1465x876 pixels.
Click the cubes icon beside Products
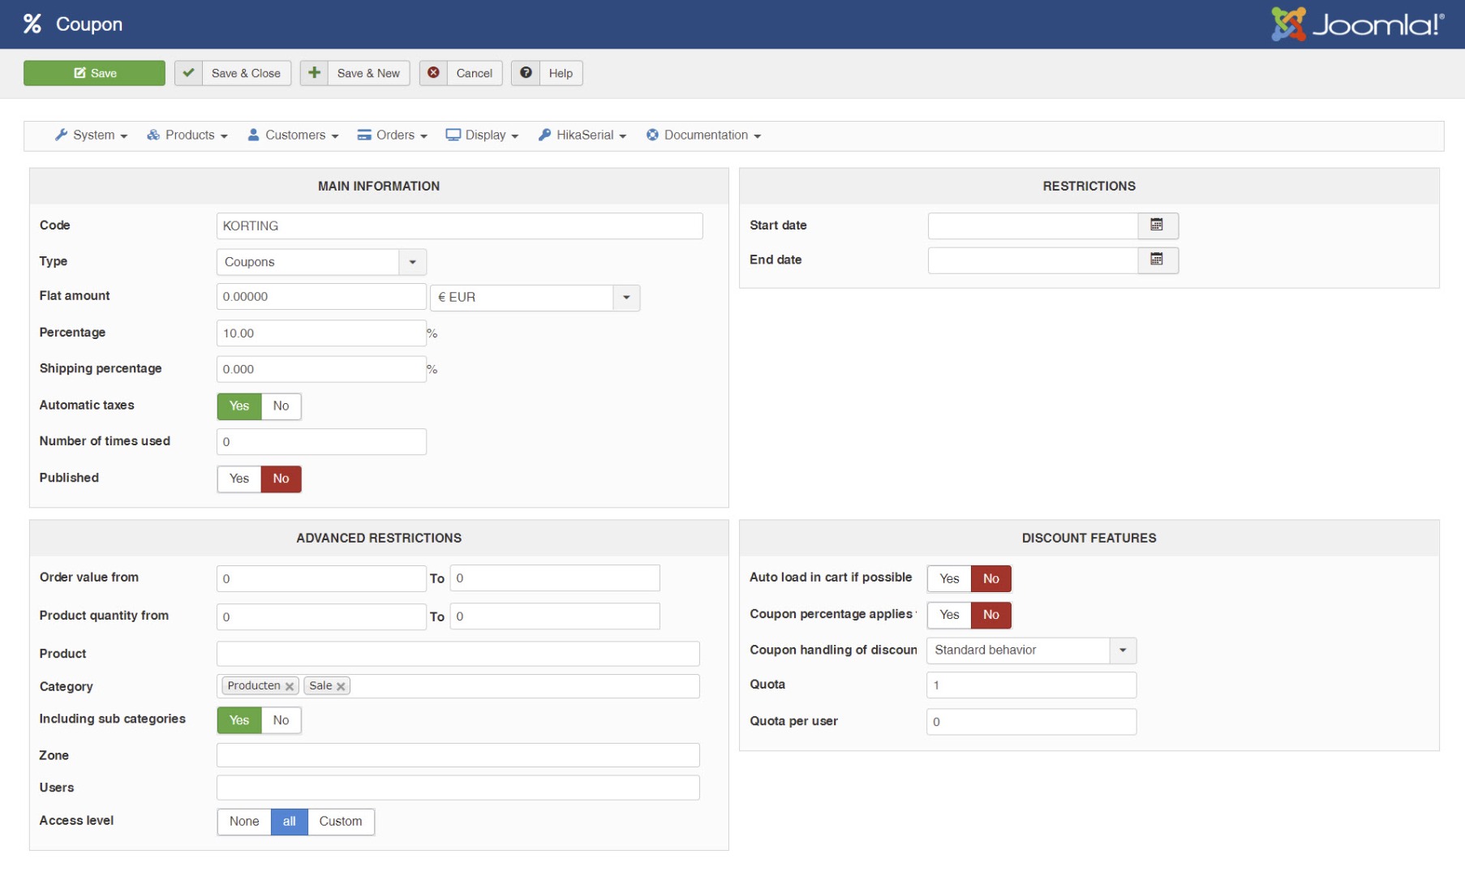[153, 135]
